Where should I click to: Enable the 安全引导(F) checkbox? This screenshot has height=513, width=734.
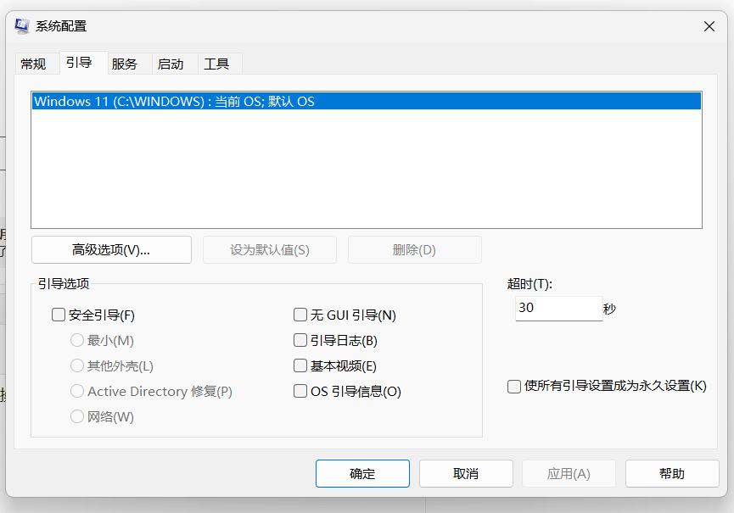59,315
